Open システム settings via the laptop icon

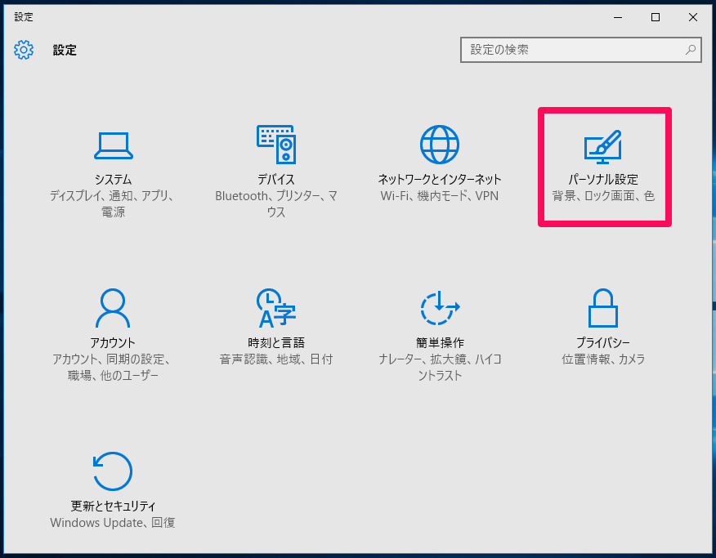tap(113, 145)
